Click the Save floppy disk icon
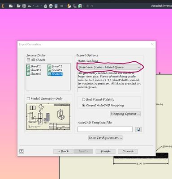This screenshot has height=179, width=172. pyautogui.click(x=24, y=6)
